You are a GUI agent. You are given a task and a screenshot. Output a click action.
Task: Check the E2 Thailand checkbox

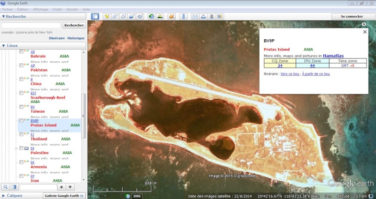point(21,134)
